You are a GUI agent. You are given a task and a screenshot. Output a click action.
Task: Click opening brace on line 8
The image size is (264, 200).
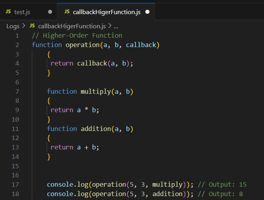[x=49, y=101]
